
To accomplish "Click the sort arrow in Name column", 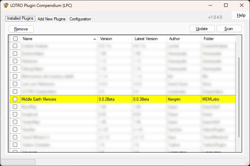I will pyautogui.click(x=95, y=39).
